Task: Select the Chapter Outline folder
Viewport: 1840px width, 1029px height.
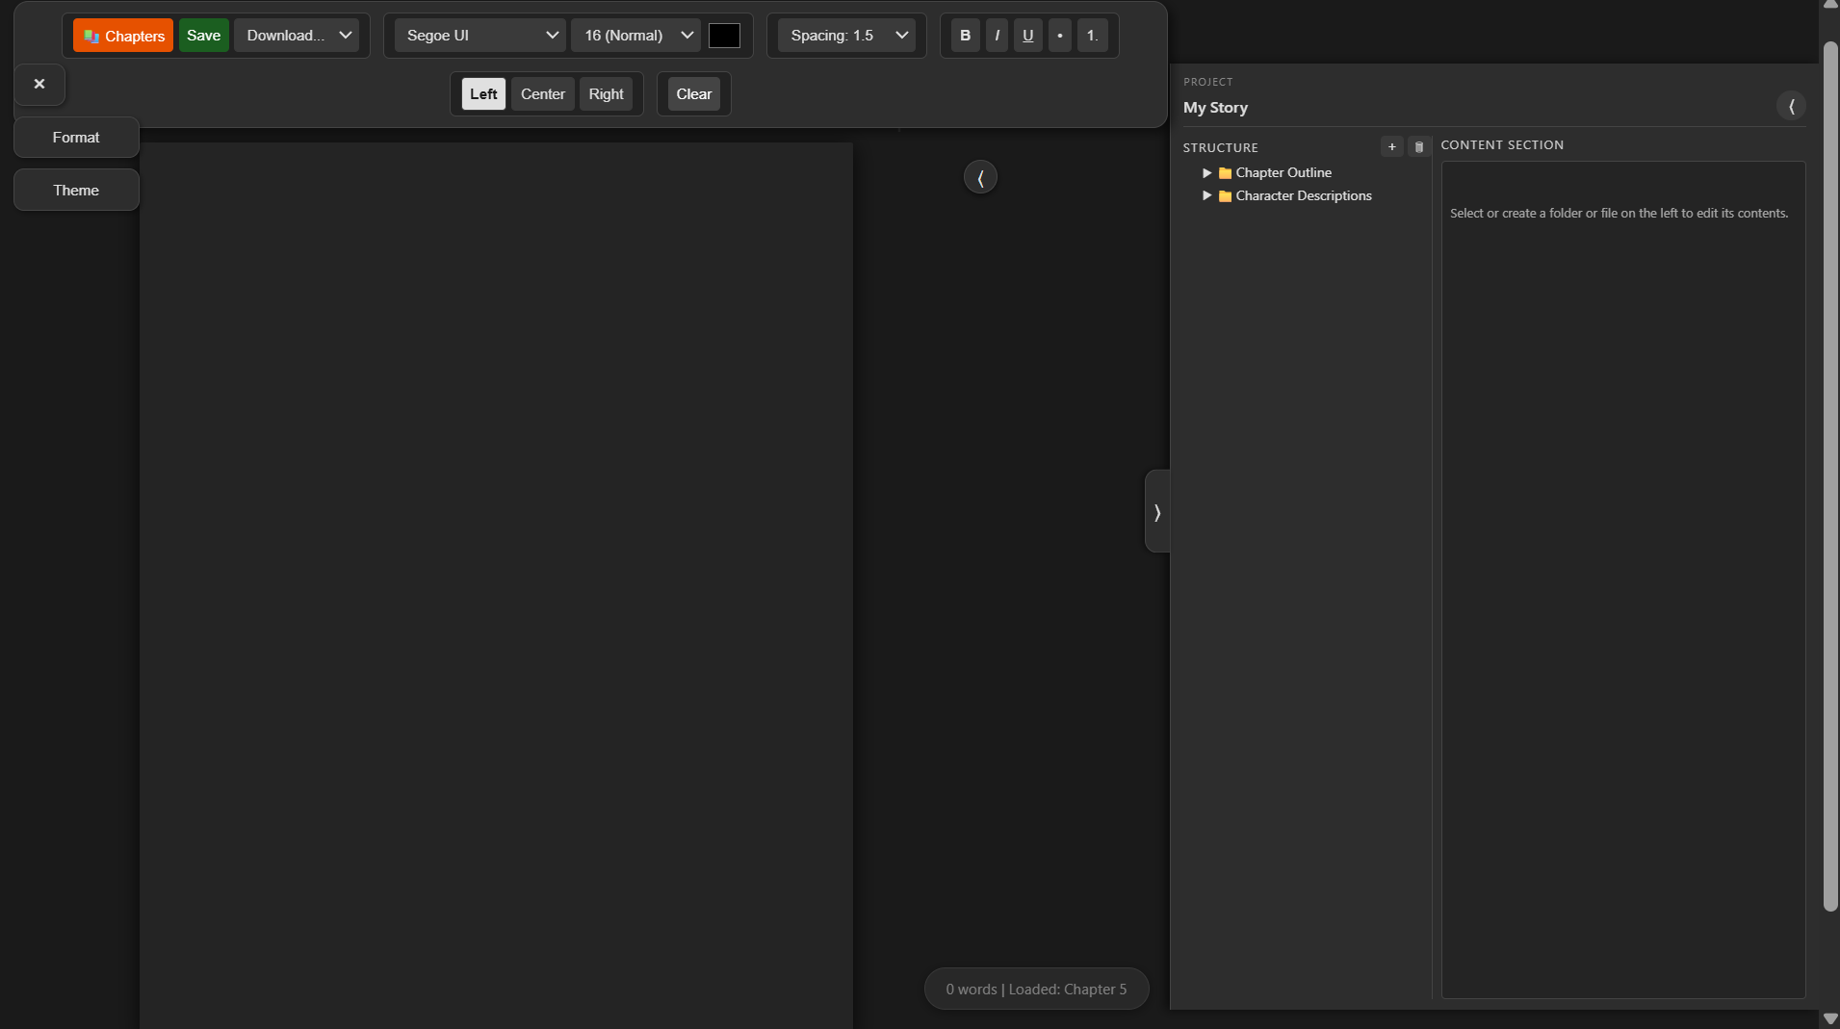Action: coord(1283,172)
